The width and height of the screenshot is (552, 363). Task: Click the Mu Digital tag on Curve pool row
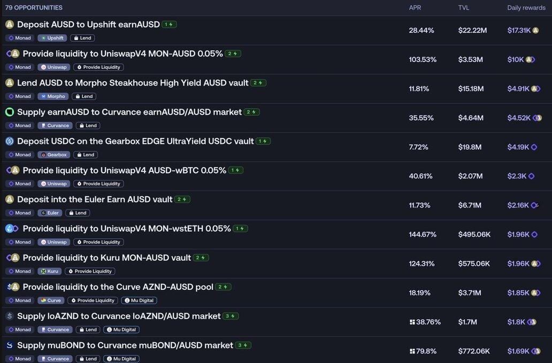pyautogui.click(x=139, y=300)
